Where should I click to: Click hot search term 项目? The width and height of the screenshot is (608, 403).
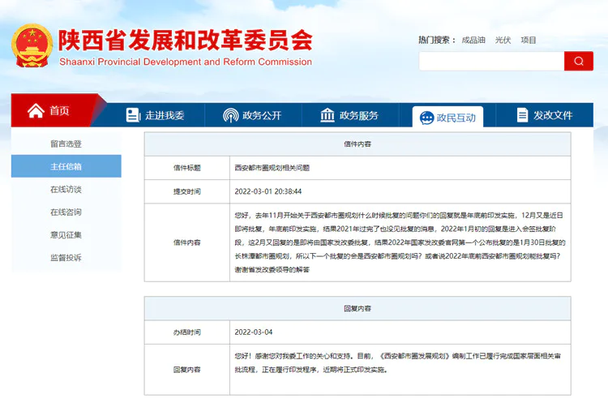[x=528, y=40]
